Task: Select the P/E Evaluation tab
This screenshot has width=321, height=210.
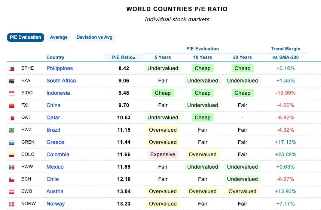Action: point(25,37)
